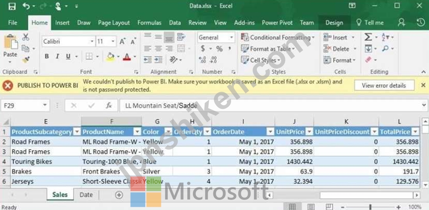Click the Comma Style icon
This screenshot has width=429, height=210.
point(230,49)
